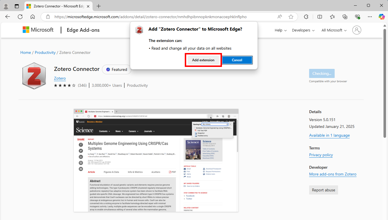Open the Extensions puzzle icon

coord(306,17)
